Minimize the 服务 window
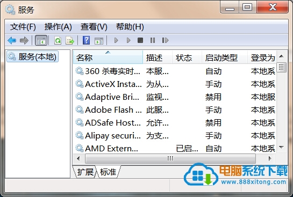The image size is (293, 197). 230,7
